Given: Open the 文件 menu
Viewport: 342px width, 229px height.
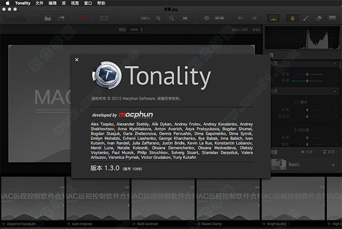Looking at the screenshot, I should [x=39, y=3].
